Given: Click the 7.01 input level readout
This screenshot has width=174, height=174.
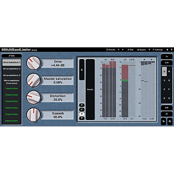Looking at the screenshot, I should point(105,119).
